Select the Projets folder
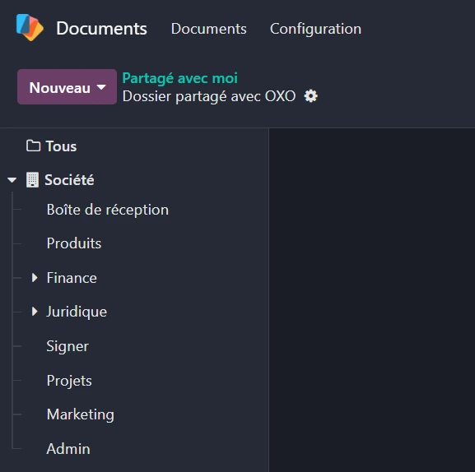The image size is (475, 472). 69,381
